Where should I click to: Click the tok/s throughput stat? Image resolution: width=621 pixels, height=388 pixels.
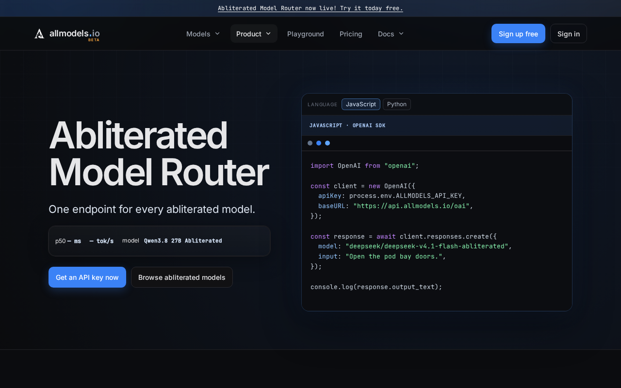[101, 241]
